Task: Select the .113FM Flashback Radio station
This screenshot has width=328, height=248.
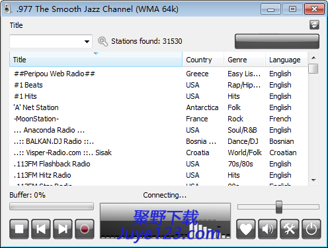Action: (x=158, y=164)
